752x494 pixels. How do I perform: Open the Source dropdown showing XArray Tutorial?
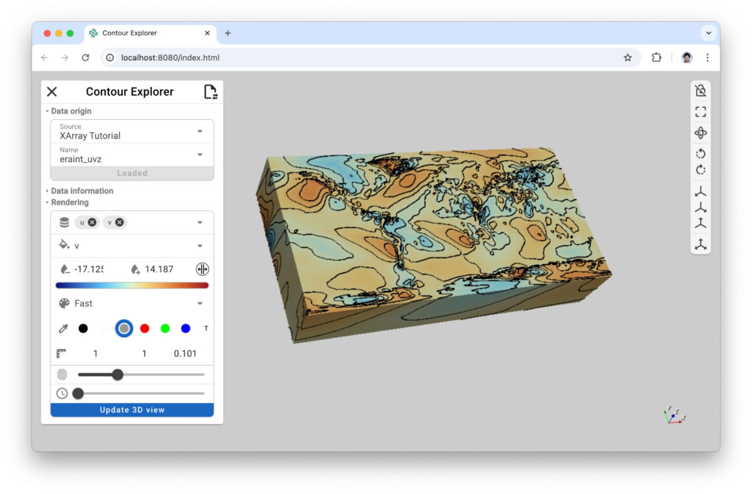(x=200, y=131)
